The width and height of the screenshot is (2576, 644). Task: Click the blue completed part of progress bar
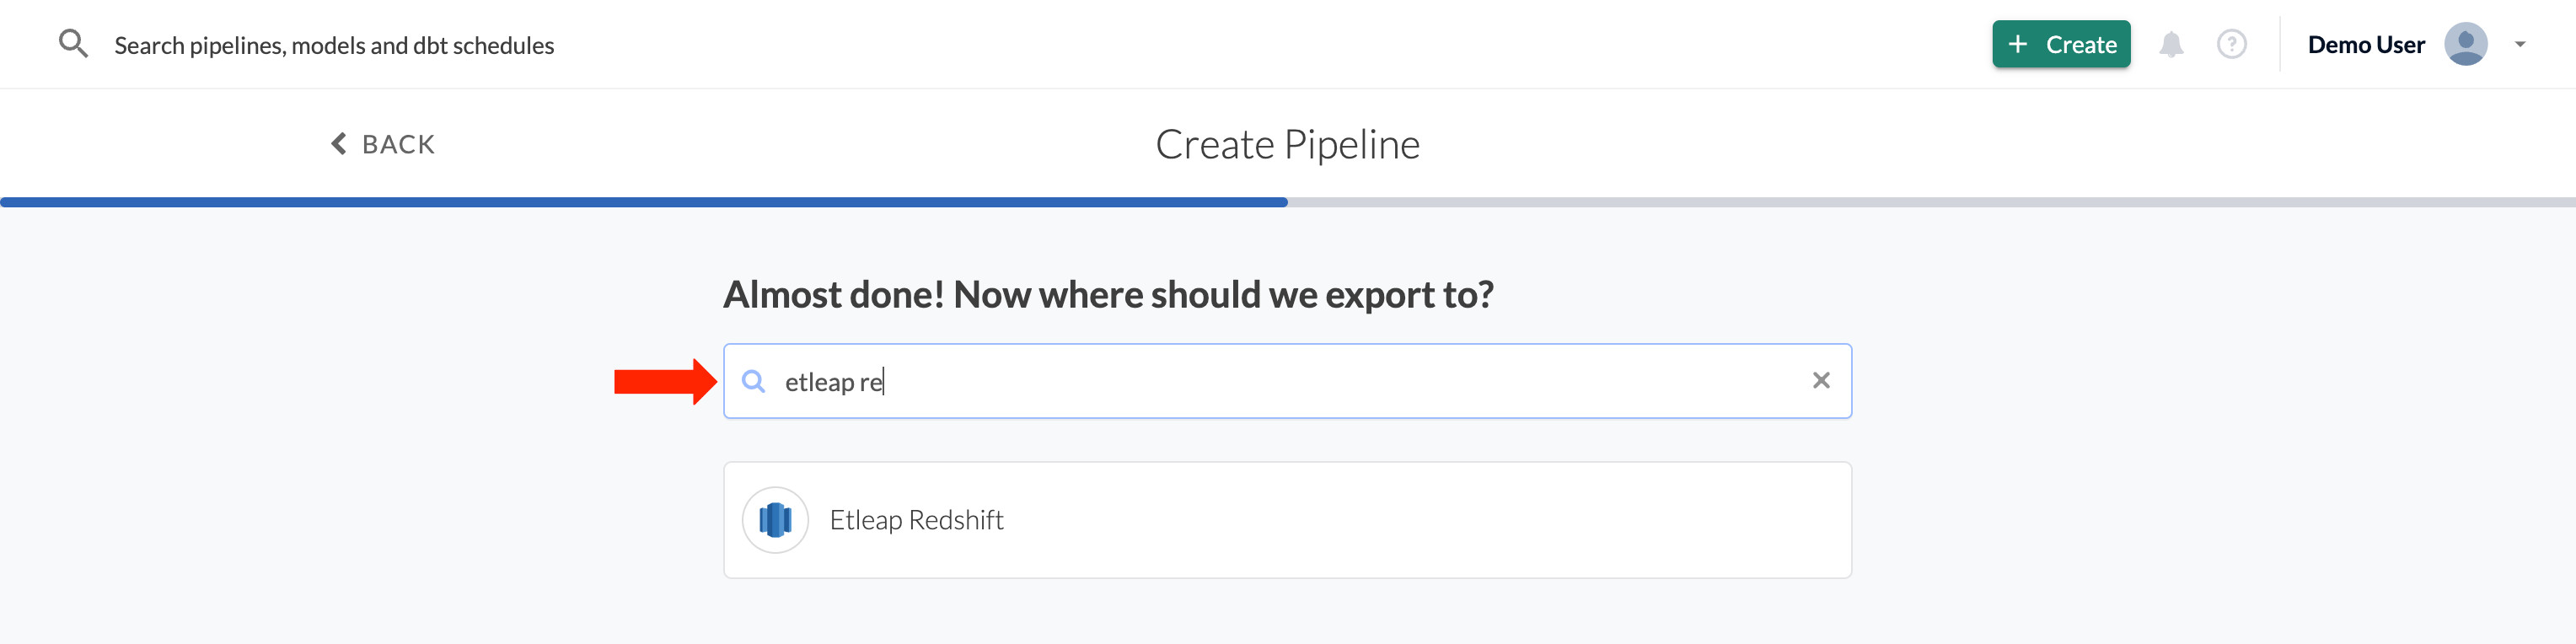click(x=644, y=202)
